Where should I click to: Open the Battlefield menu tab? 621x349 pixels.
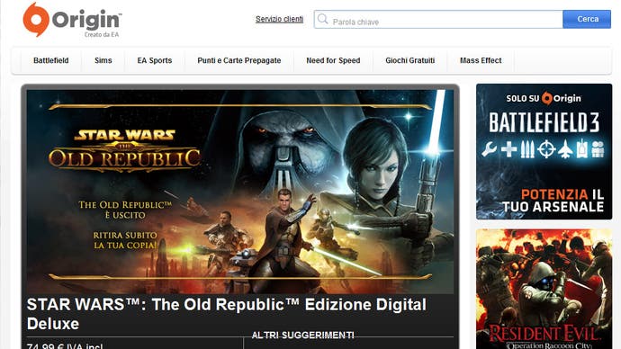coord(51,60)
